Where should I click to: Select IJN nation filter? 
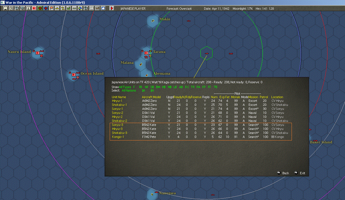pos(152,90)
